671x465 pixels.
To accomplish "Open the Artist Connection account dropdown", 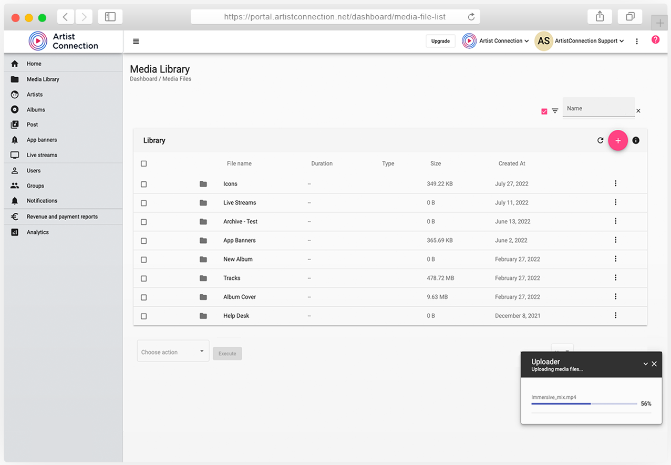I will click(x=495, y=41).
